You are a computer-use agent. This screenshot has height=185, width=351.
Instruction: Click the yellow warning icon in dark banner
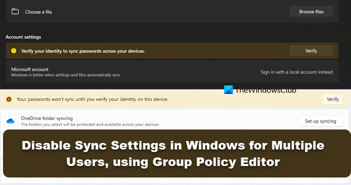pos(14,50)
